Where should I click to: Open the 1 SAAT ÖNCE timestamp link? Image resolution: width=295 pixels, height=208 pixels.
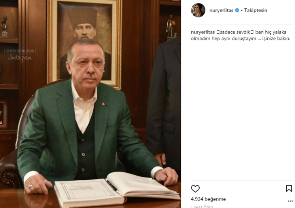[x=202, y=207]
